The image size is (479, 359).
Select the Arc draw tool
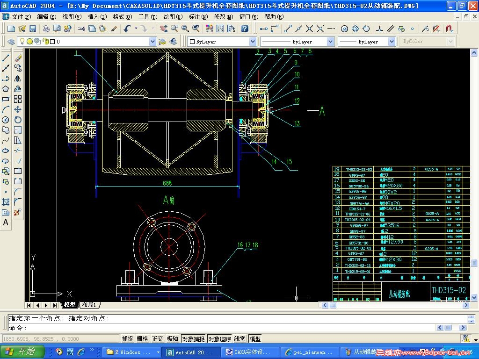[x=6, y=109]
